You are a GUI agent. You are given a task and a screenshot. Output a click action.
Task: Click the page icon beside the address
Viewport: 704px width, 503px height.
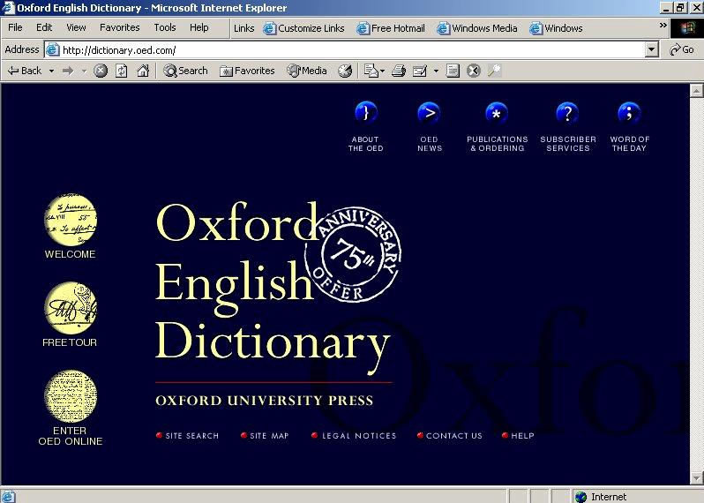click(53, 49)
